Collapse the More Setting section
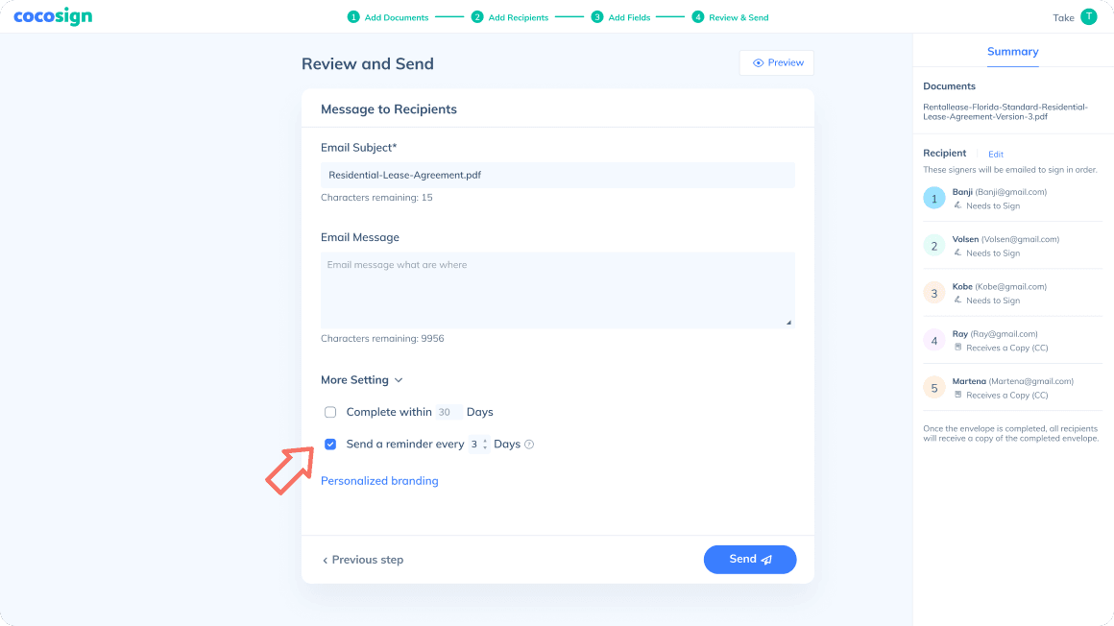The height and width of the screenshot is (626, 1114). (x=362, y=380)
